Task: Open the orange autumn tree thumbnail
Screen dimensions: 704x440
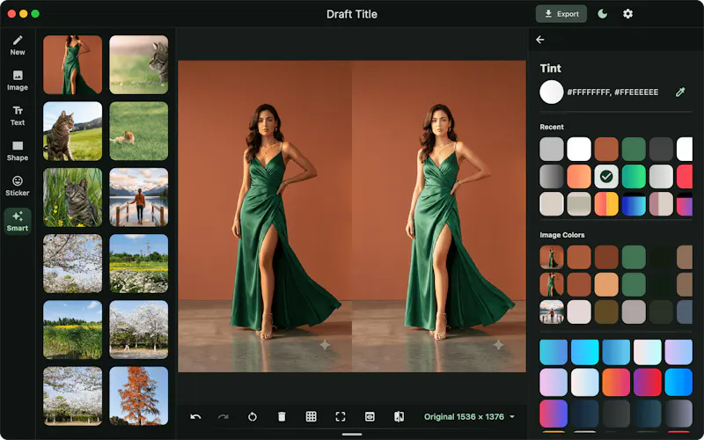Action: click(x=139, y=396)
